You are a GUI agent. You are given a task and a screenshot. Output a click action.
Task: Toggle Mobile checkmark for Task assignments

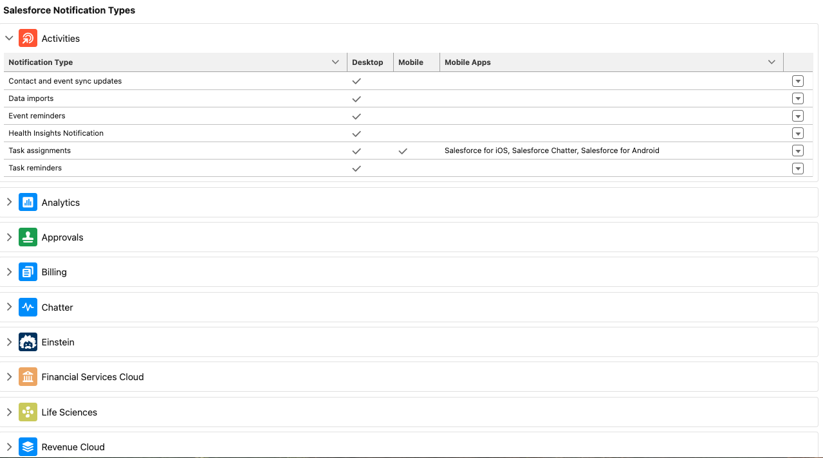tap(403, 151)
